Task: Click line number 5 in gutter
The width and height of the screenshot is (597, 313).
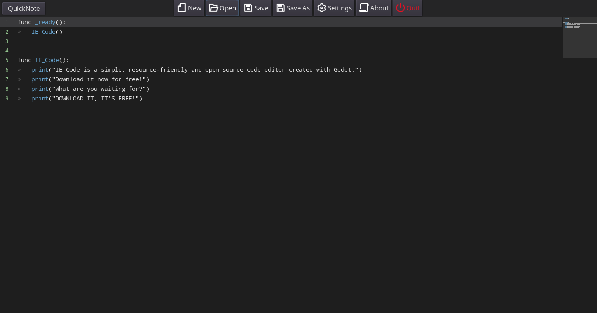Action: pyautogui.click(x=7, y=60)
